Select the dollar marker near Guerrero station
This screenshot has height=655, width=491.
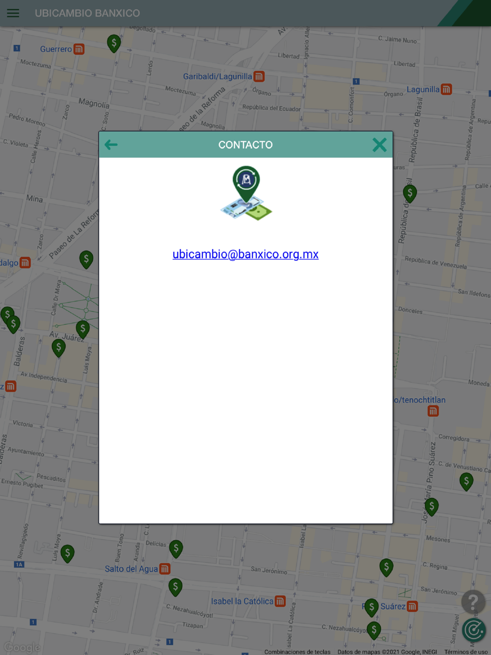[x=114, y=44]
